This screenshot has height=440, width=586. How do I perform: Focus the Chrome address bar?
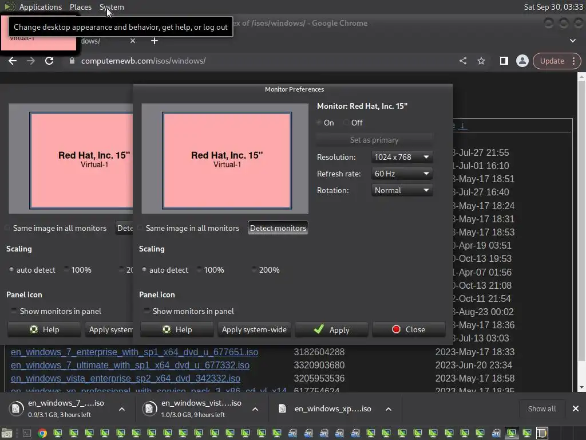pos(262,61)
